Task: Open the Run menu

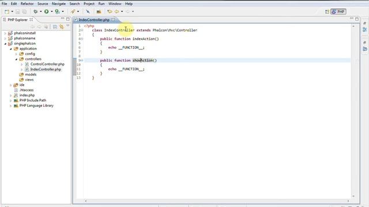Action: (101, 4)
